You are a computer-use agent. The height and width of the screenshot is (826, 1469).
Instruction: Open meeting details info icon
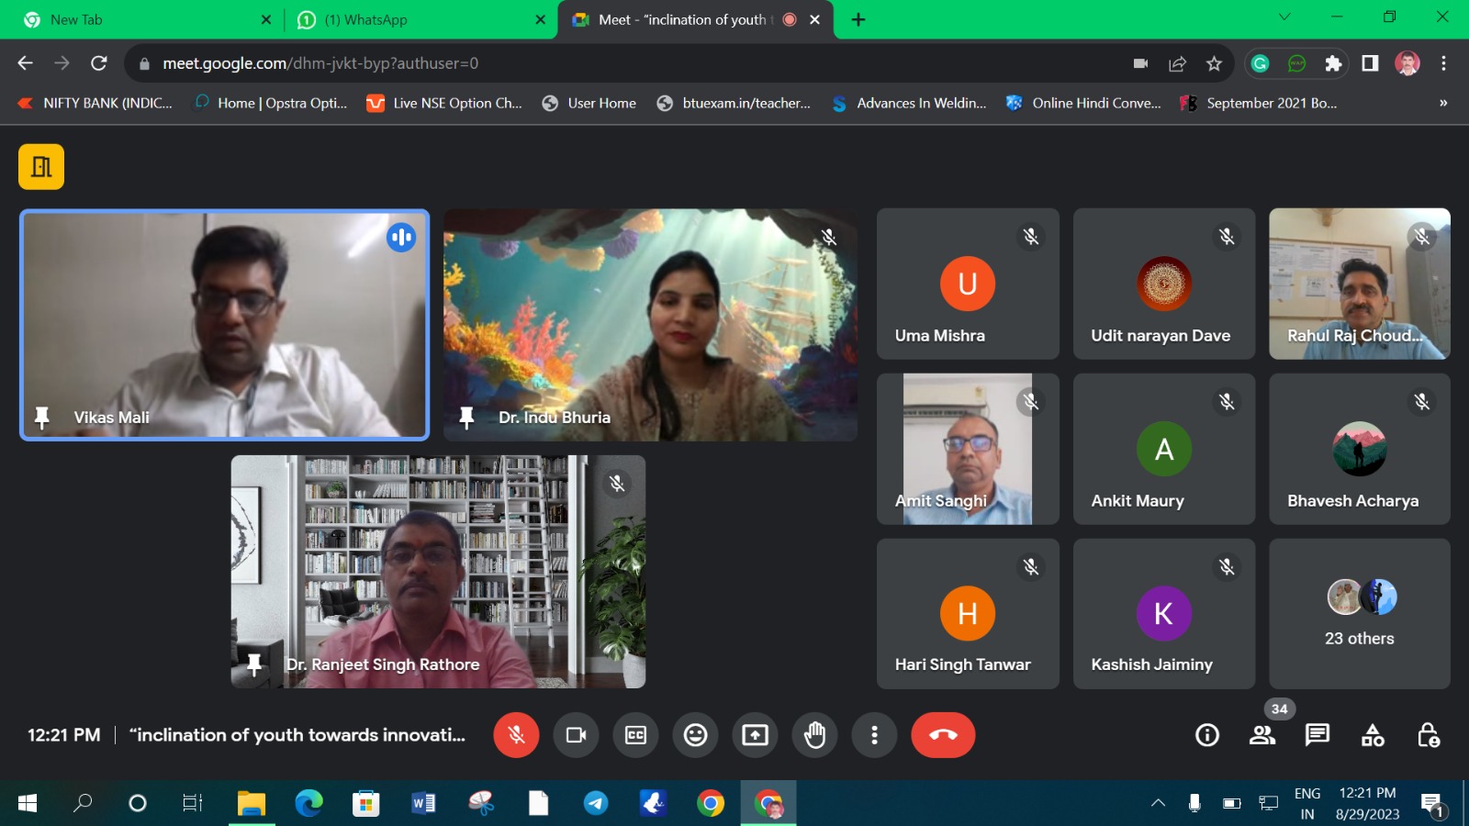[1207, 735]
